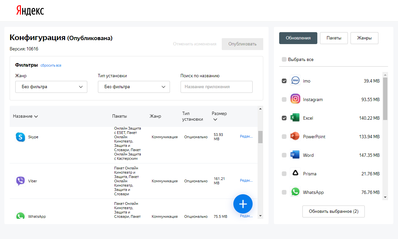
Task: Click the table scrollbar up arrow
Action: (x=261, y=109)
